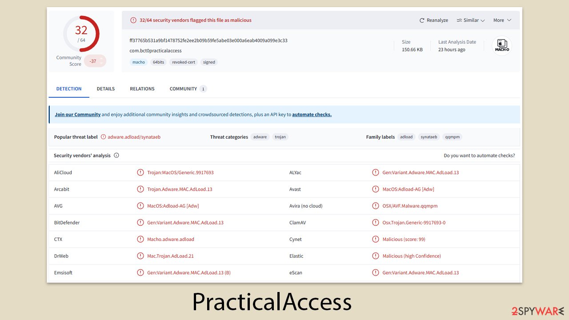Click alert icon in AVG row
Viewport: 569px width, 320px height.
tap(140, 206)
